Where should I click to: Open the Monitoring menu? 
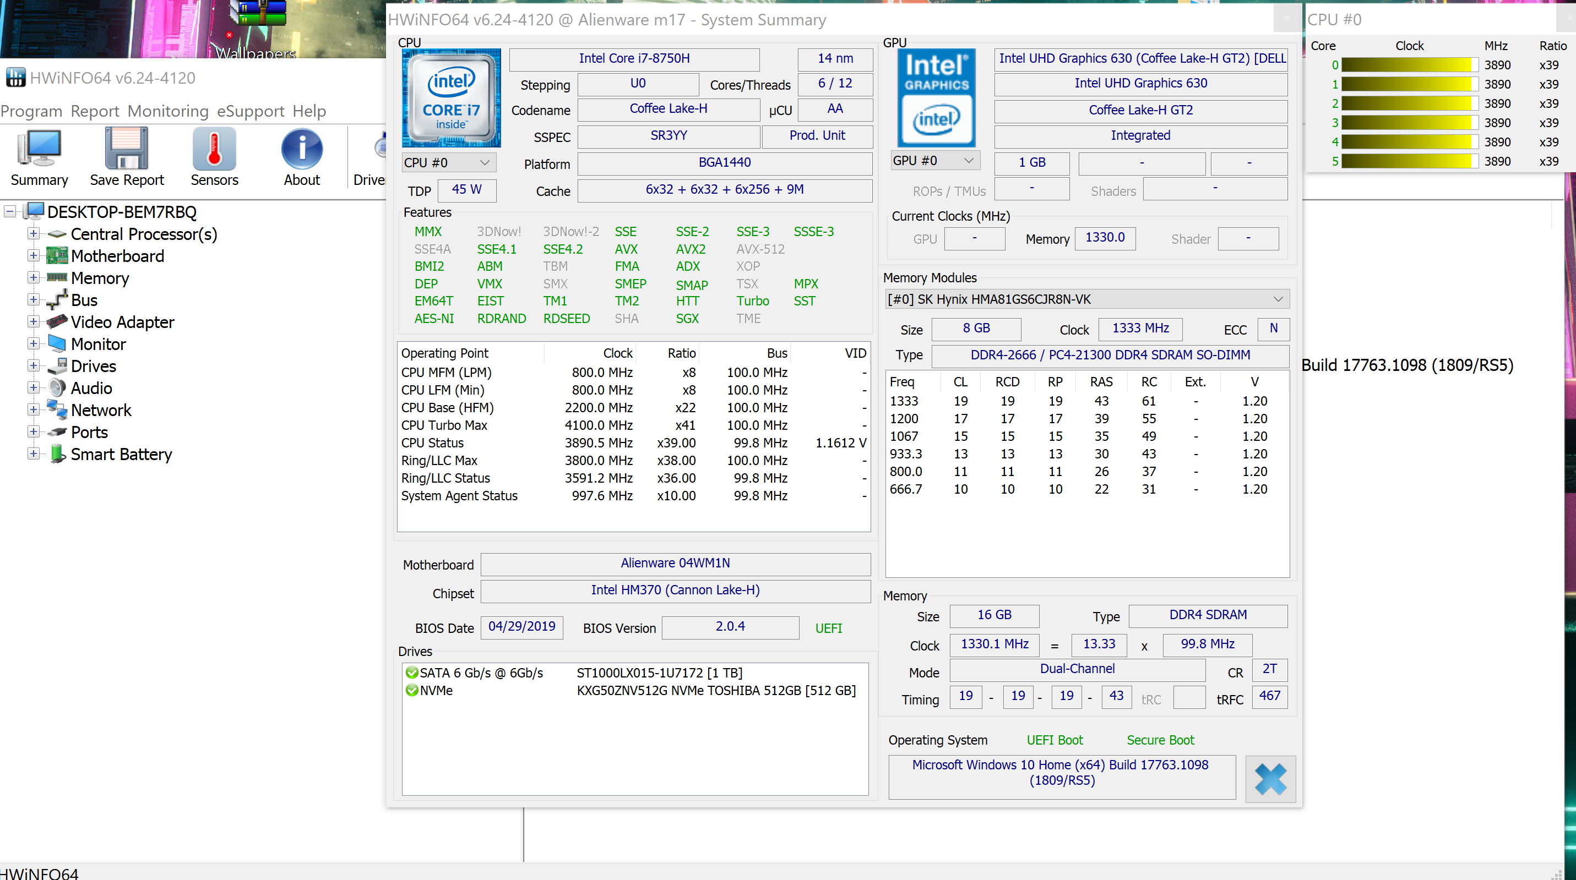click(169, 111)
